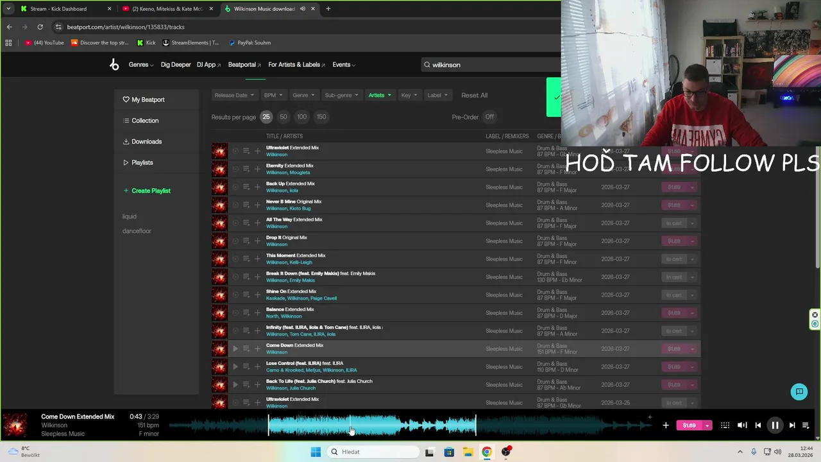Skip to next track in player
821x462 pixels.
pos(792,425)
